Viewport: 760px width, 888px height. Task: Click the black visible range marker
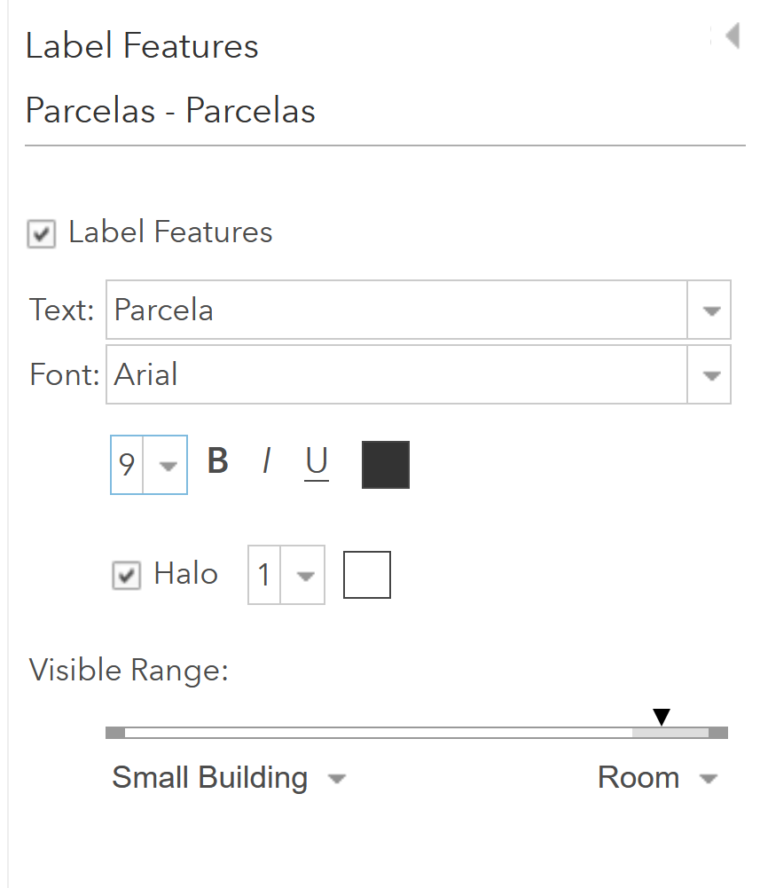tap(662, 717)
